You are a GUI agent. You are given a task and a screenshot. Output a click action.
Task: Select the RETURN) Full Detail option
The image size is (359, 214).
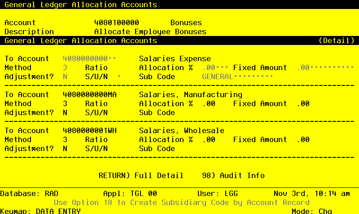[141, 175]
